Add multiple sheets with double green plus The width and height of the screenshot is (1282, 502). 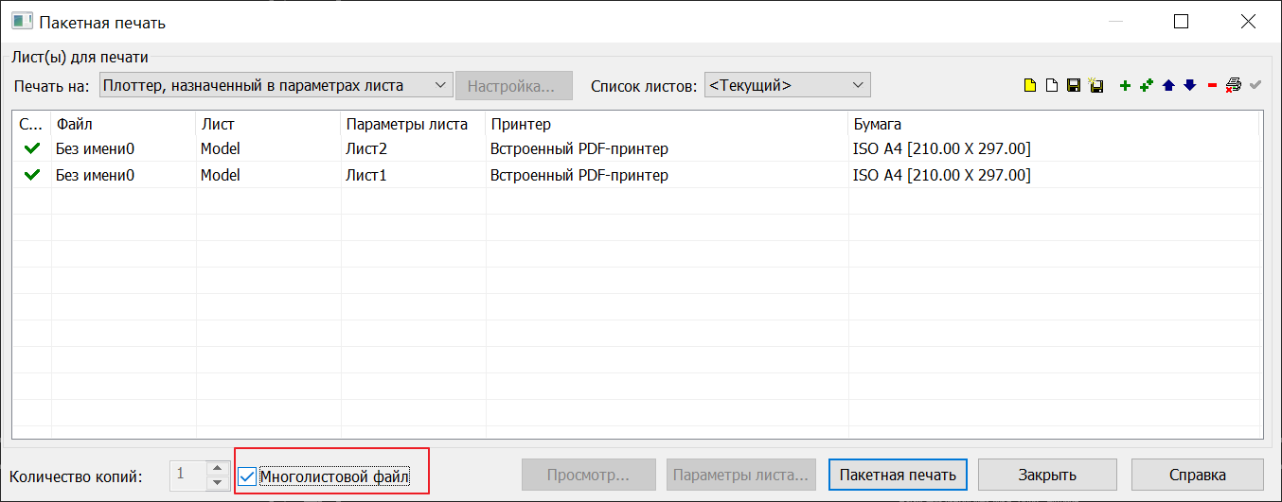(x=1147, y=86)
